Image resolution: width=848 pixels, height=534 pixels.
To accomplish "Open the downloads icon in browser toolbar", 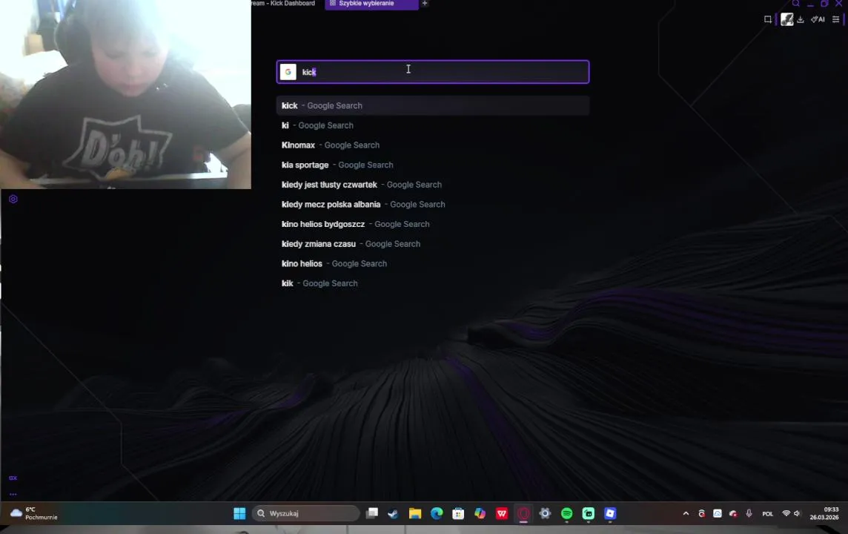I will pyautogui.click(x=801, y=19).
